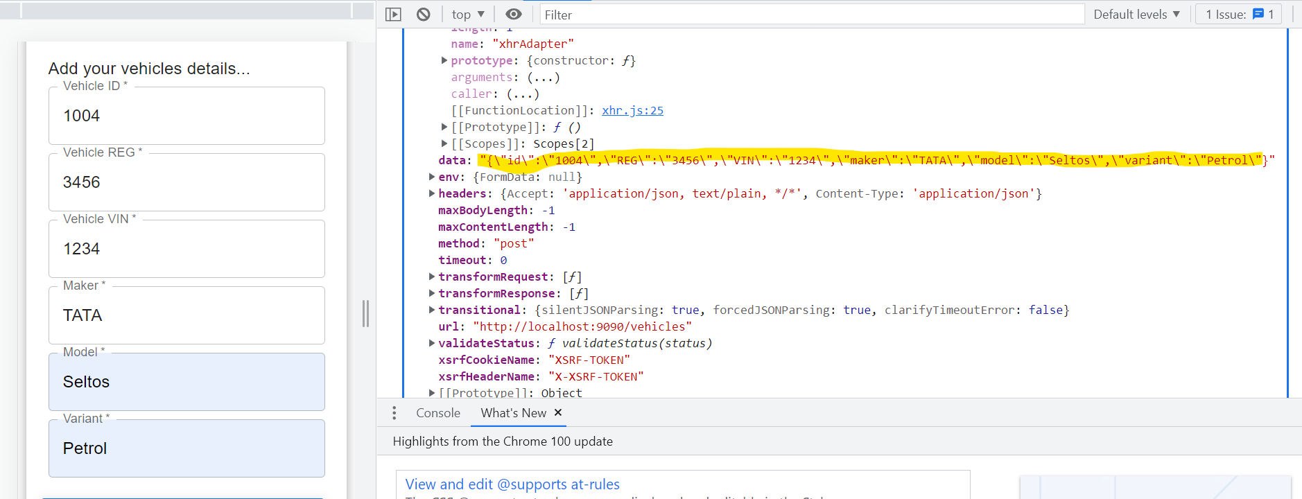The width and height of the screenshot is (1302, 499).
Task: Click the Variant input field
Action: [x=186, y=448]
